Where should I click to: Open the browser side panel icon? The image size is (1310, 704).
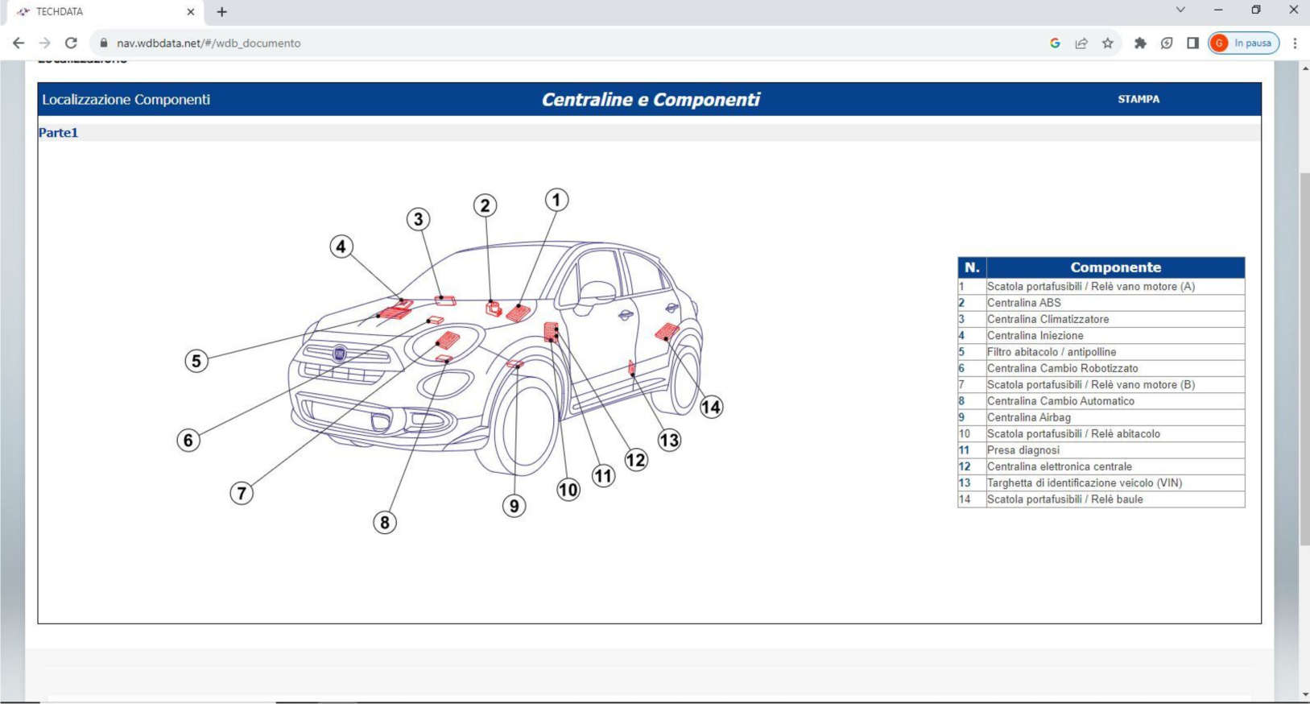pyautogui.click(x=1192, y=43)
